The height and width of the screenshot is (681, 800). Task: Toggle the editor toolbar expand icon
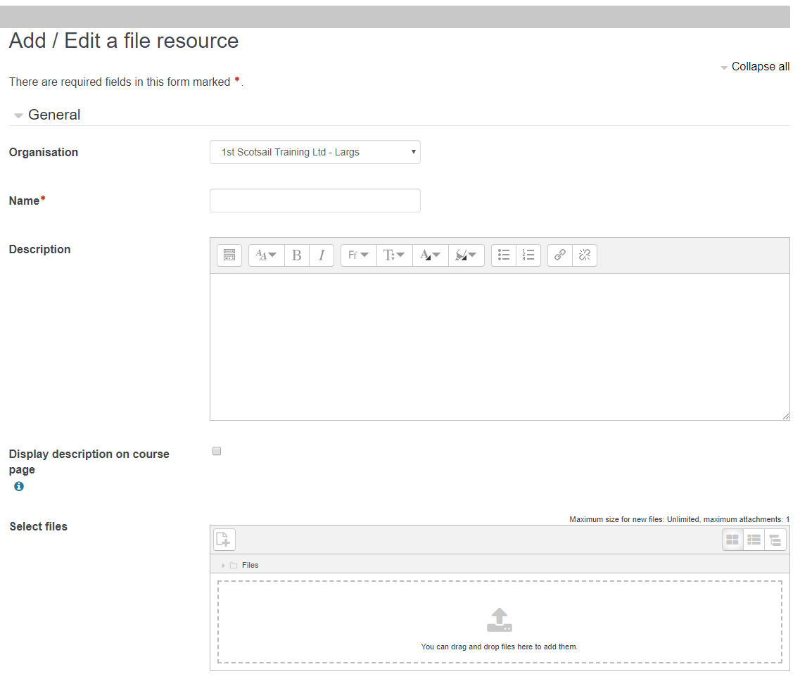tap(229, 255)
